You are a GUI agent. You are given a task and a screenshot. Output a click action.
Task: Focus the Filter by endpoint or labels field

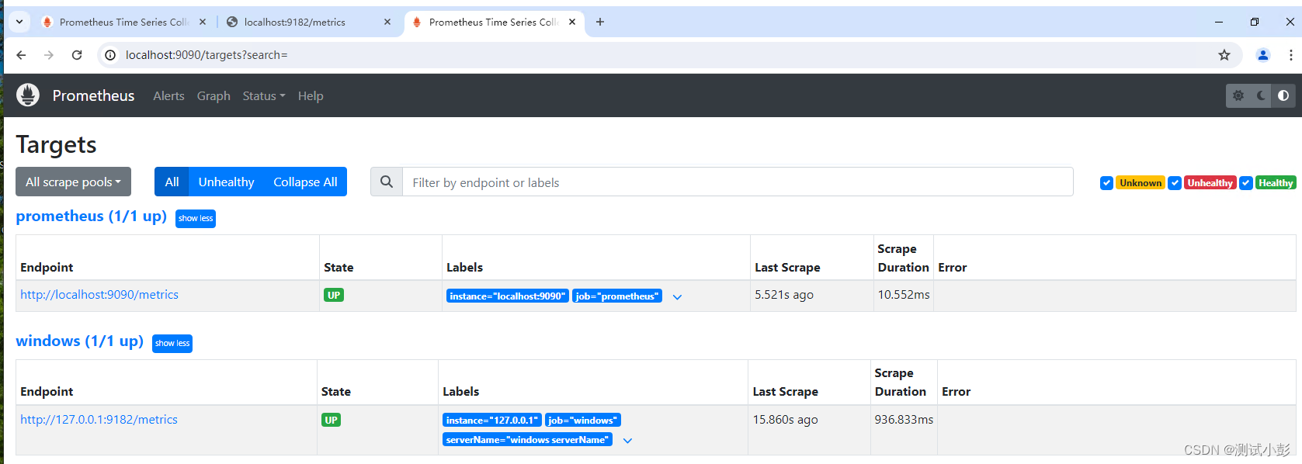738,182
